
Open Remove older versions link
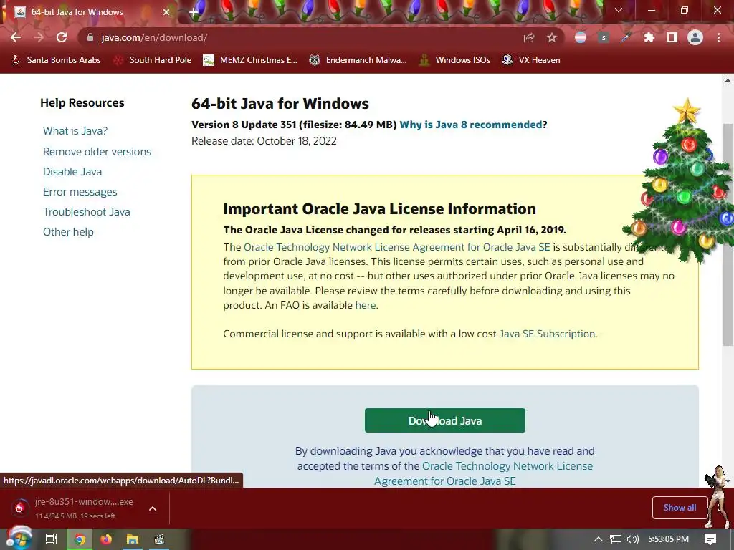tap(97, 152)
